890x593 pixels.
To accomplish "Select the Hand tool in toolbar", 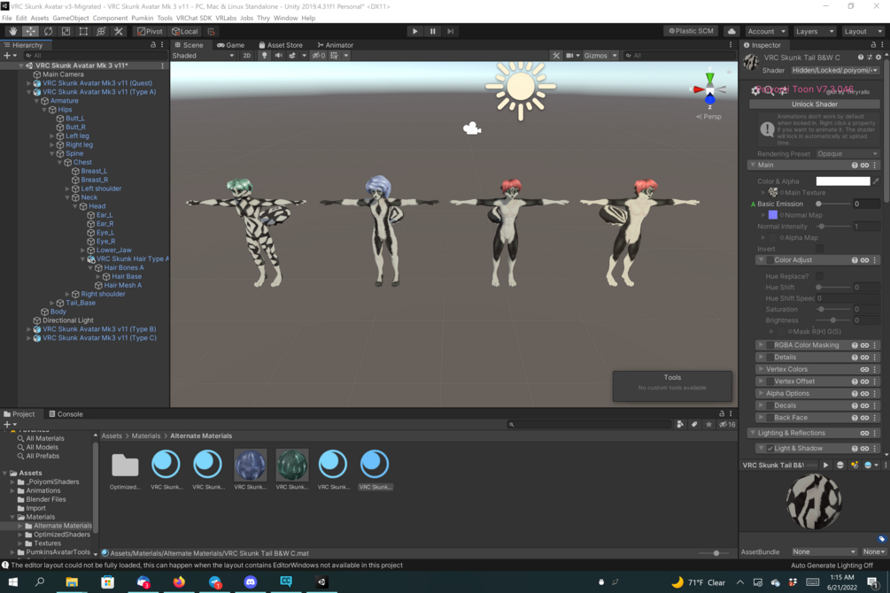I will pos(13,31).
